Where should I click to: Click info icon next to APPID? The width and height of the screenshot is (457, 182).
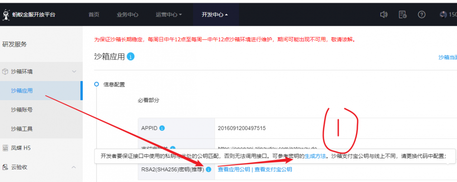point(162,128)
